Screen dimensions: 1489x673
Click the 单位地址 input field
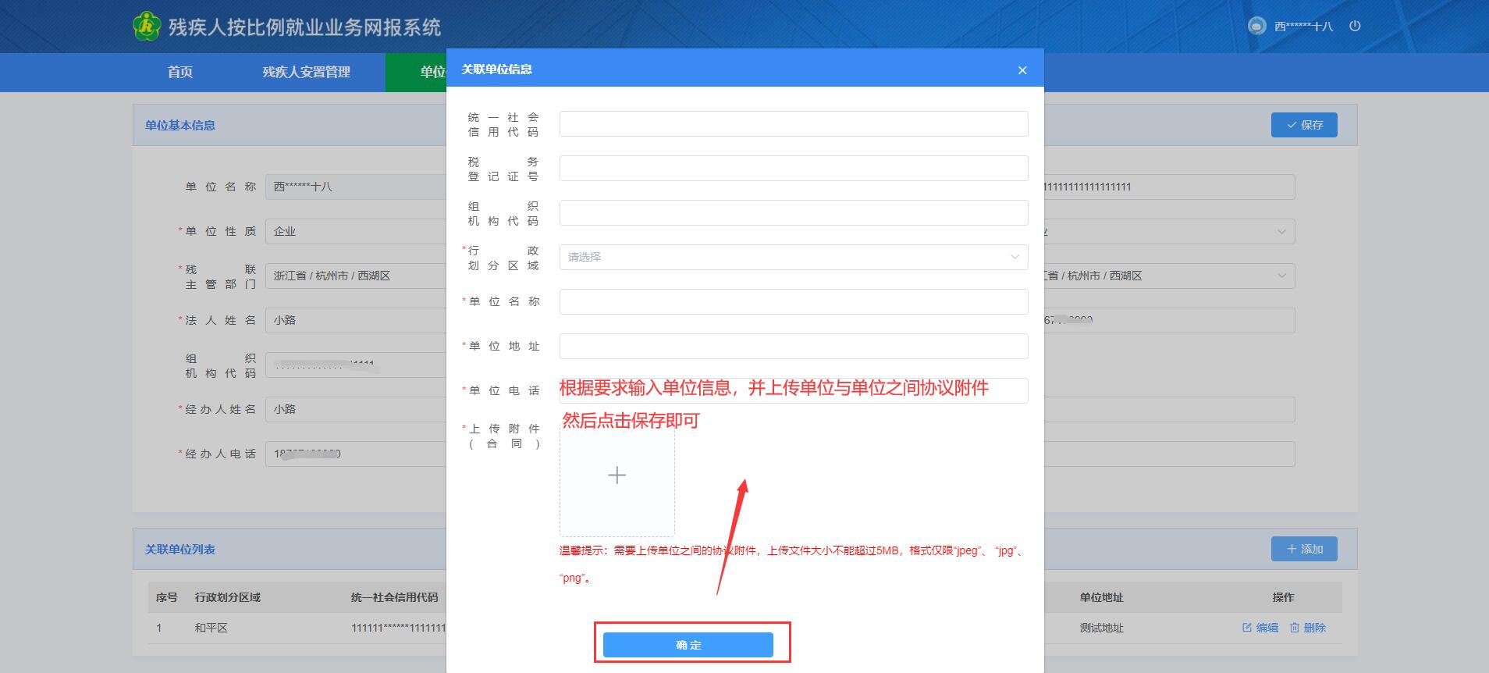pos(793,346)
